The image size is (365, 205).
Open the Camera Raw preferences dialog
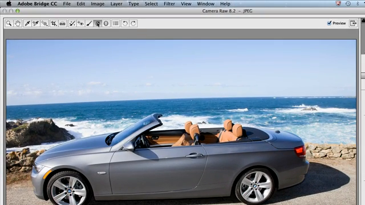click(116, 23)
